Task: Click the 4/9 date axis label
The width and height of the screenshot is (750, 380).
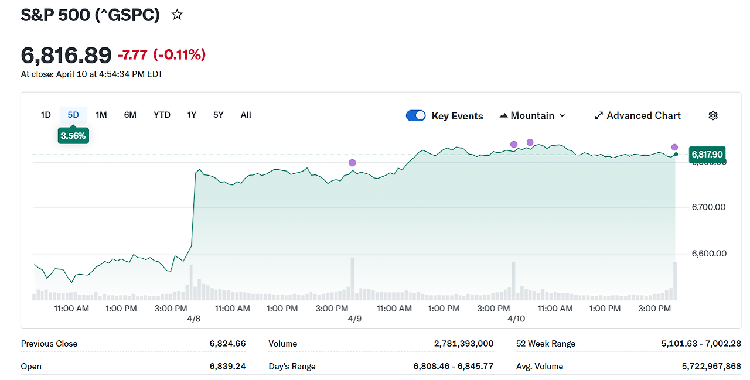Action: [354, 319]
